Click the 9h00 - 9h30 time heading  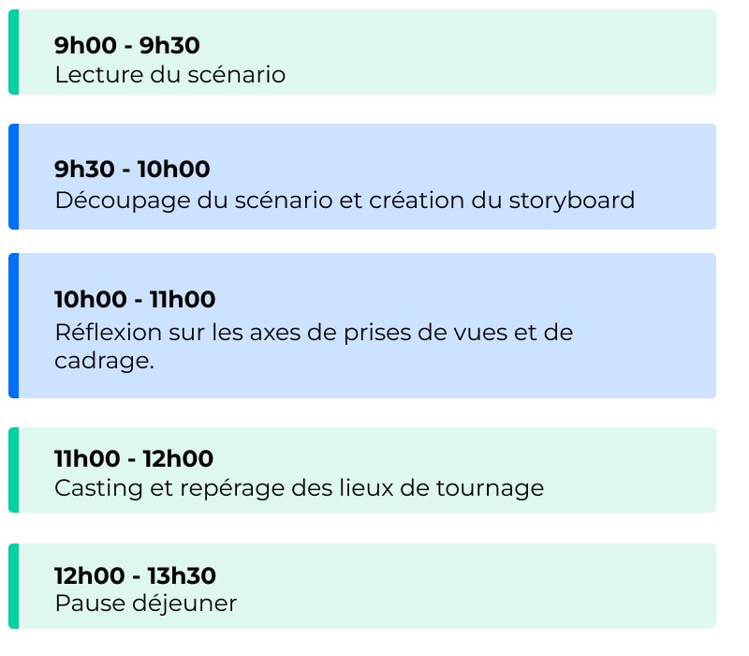127,45
